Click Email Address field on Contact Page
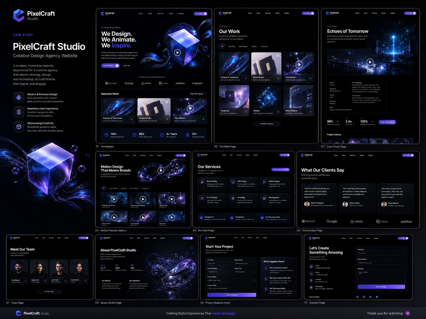Image resolution: width=426 pixels, height=319 pixels. point(381,263)
